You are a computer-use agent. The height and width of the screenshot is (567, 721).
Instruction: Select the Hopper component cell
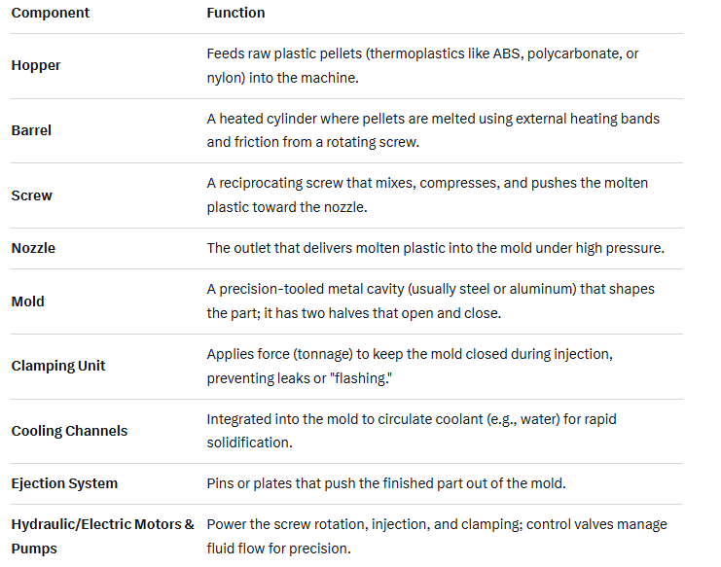point(35,65)
